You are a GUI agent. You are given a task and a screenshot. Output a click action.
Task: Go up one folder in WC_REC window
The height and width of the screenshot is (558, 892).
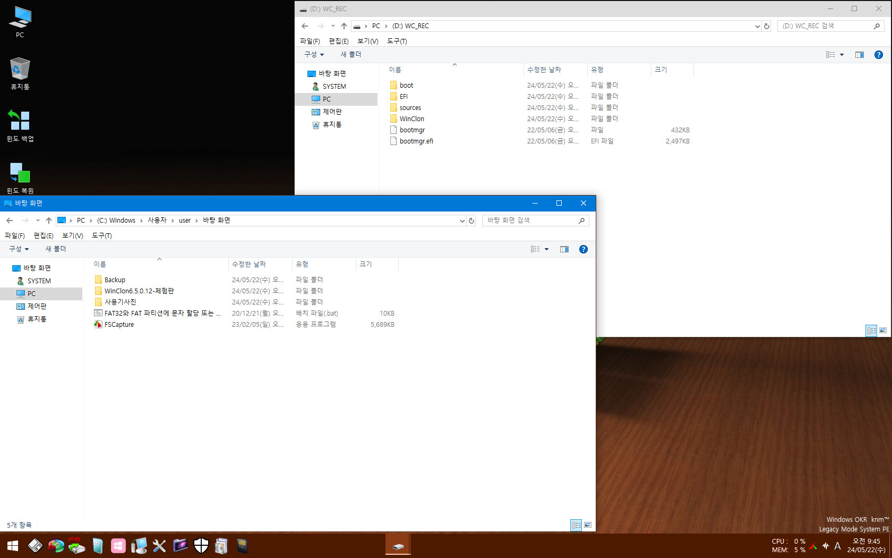pyautogui.click(x=344, y=26)
